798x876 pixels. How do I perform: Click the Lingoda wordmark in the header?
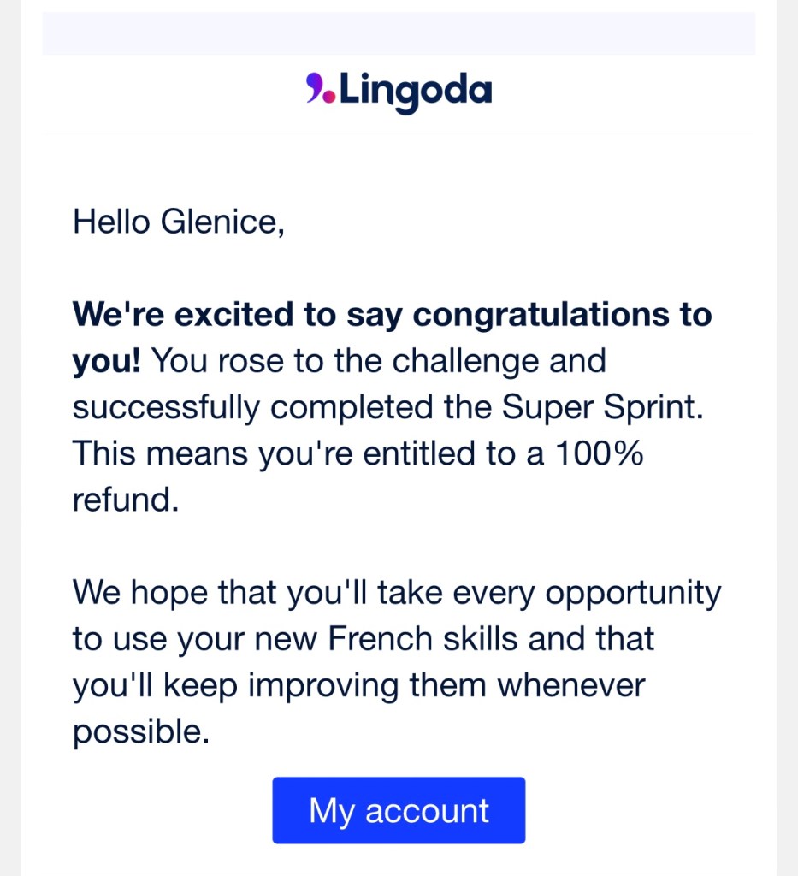(416, 90)
